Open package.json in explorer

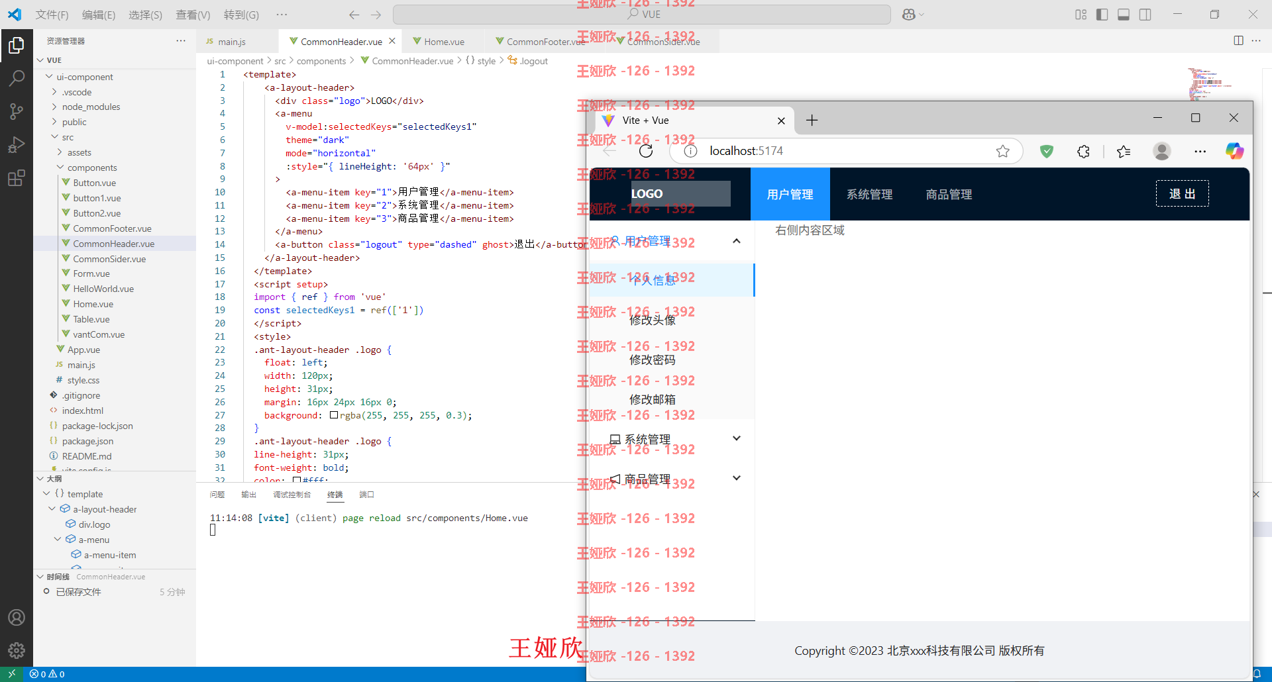point(87,441)
